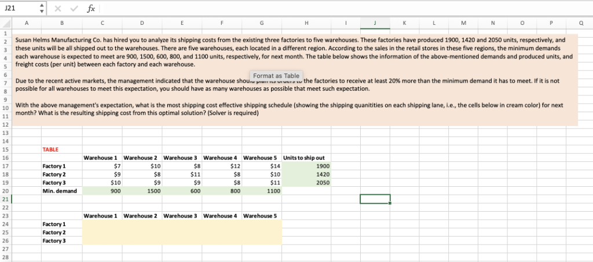This screenshot has height=262, width=593.
Task: Select cream cell for Factory 1 Warehouse 1
Action: (102, 223)
